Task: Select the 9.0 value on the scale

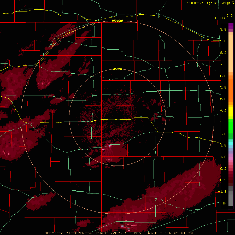Action: pyautogui.click(x=223, y=41)
